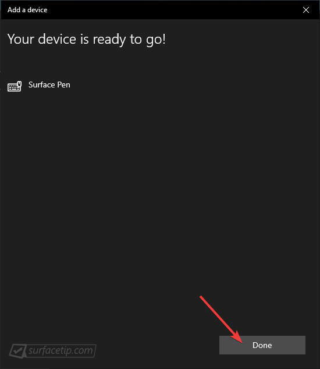Viewport: 320px width, 369px height.
Task: Click the word "Your" in the heading
Action: [x=21, y=39]
